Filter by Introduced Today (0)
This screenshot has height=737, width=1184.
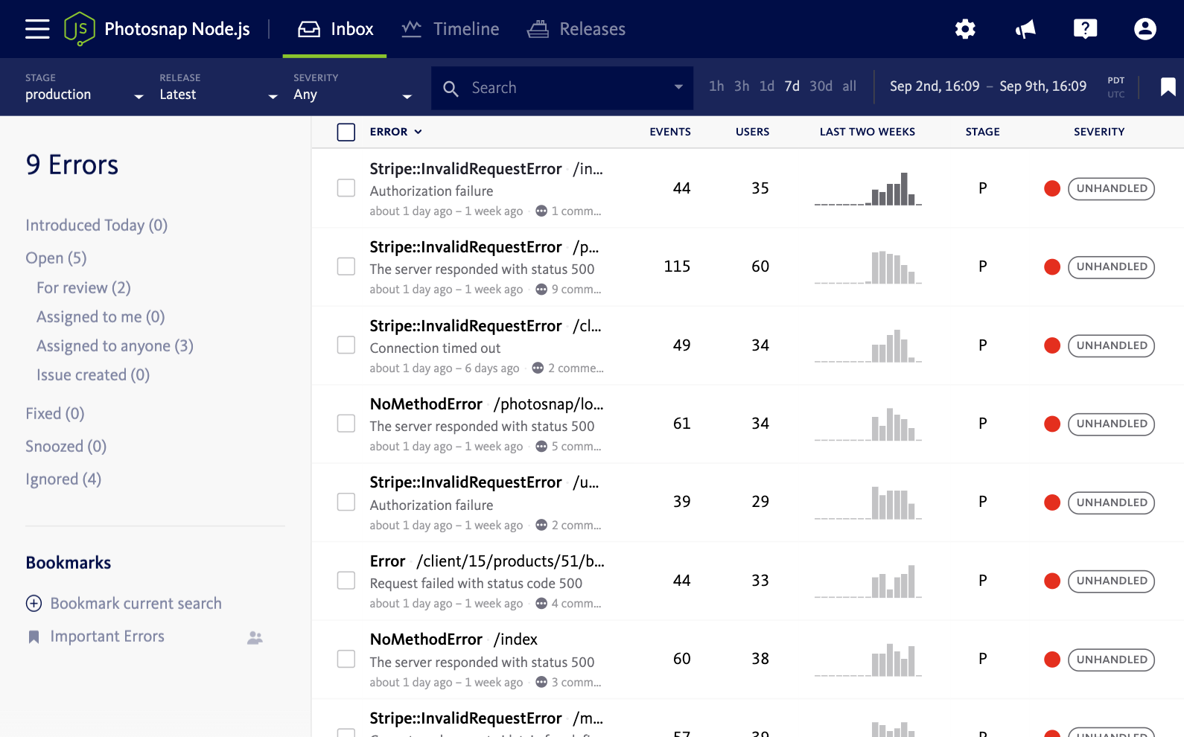(97, 225)
